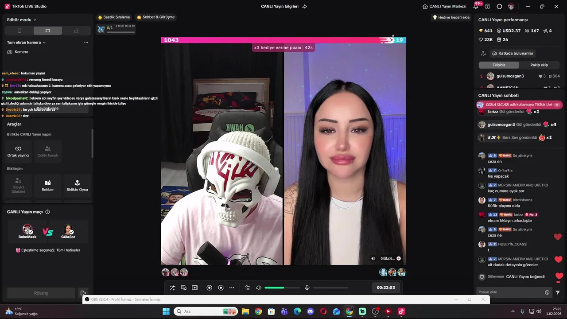Open TikTok LIVE Studio settings gear
This screenshot has height=319, width=567.
pos(499,7)
